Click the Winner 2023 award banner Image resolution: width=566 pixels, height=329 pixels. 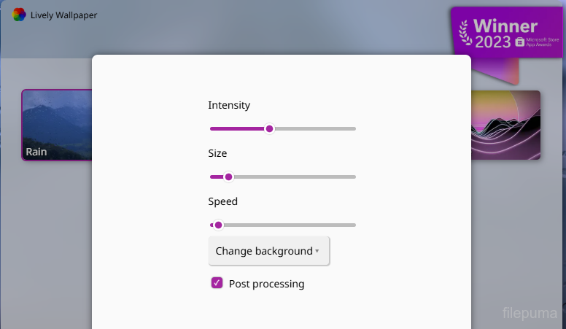[503, 29]
